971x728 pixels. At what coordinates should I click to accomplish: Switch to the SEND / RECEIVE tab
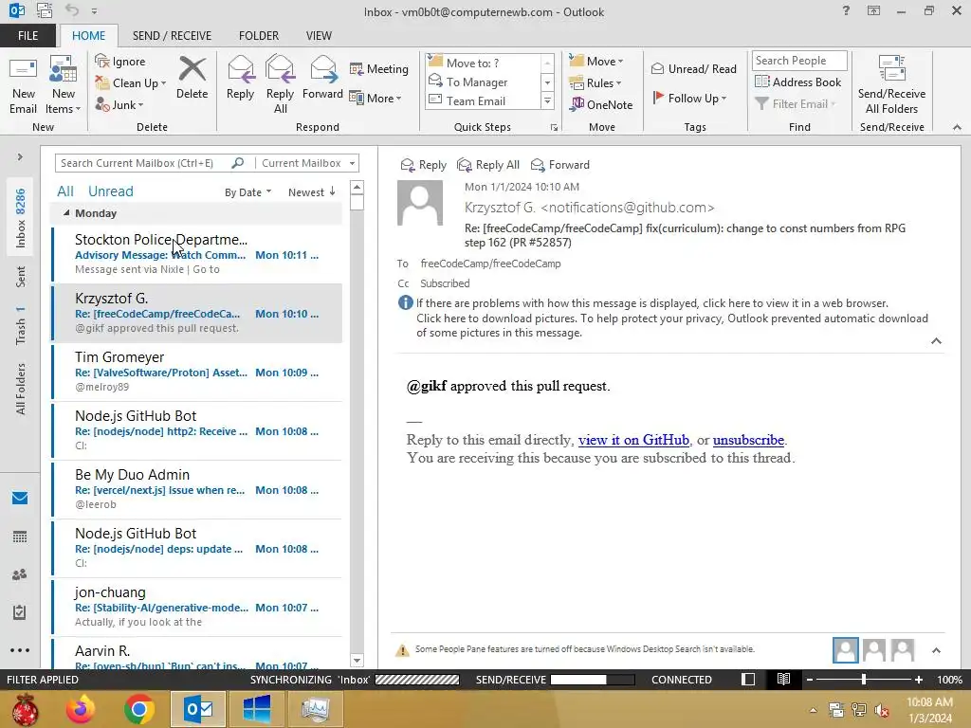tap(172, 35)
